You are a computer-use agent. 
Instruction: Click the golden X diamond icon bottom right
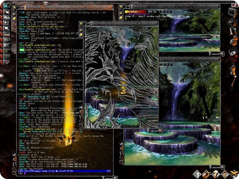pyautogui.click(x=234, y=174)
